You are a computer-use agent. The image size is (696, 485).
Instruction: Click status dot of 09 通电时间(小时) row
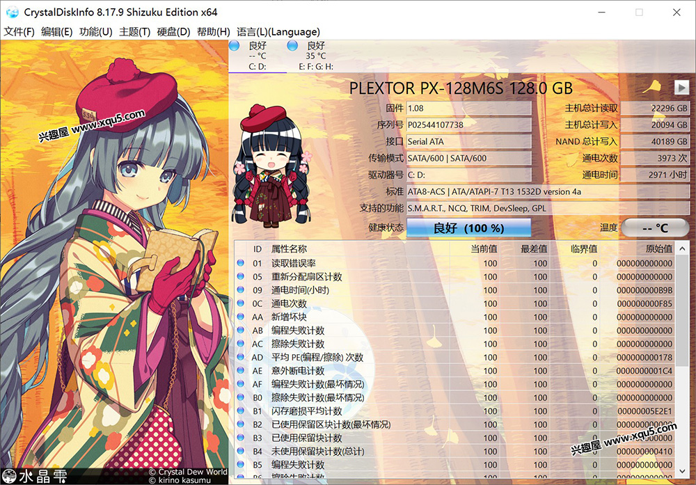241,289
